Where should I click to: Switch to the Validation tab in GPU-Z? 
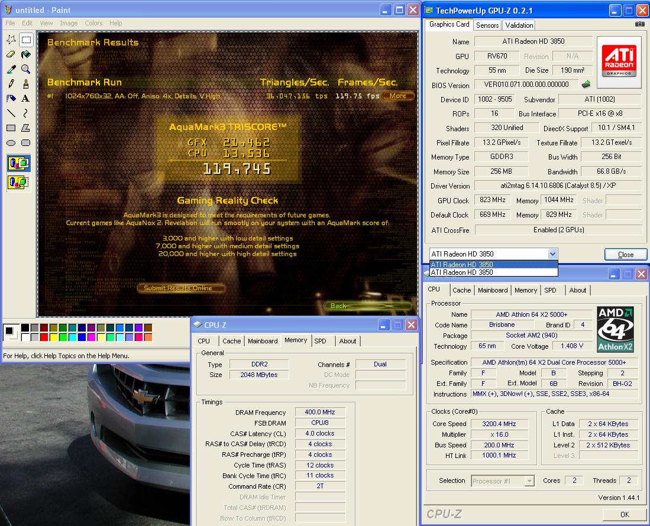tap(519, 25)
